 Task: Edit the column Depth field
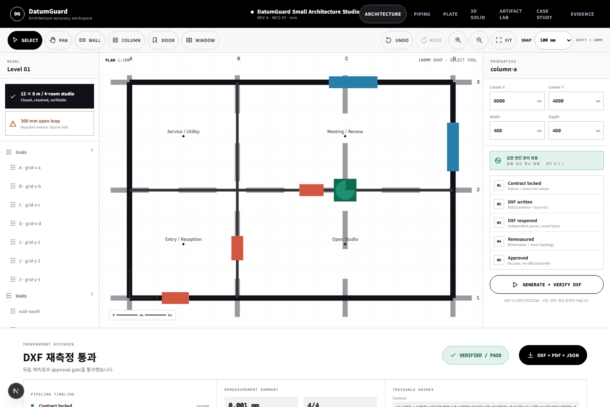point(576,131)
